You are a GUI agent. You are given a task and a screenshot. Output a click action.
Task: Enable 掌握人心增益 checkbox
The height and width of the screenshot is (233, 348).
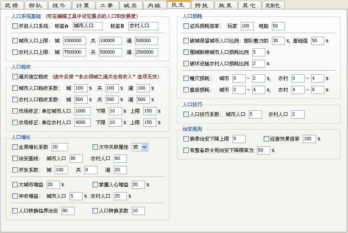point(95,184)
